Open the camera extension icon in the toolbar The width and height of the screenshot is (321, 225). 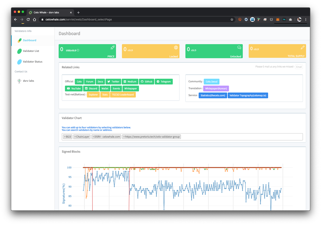(290, 20)
